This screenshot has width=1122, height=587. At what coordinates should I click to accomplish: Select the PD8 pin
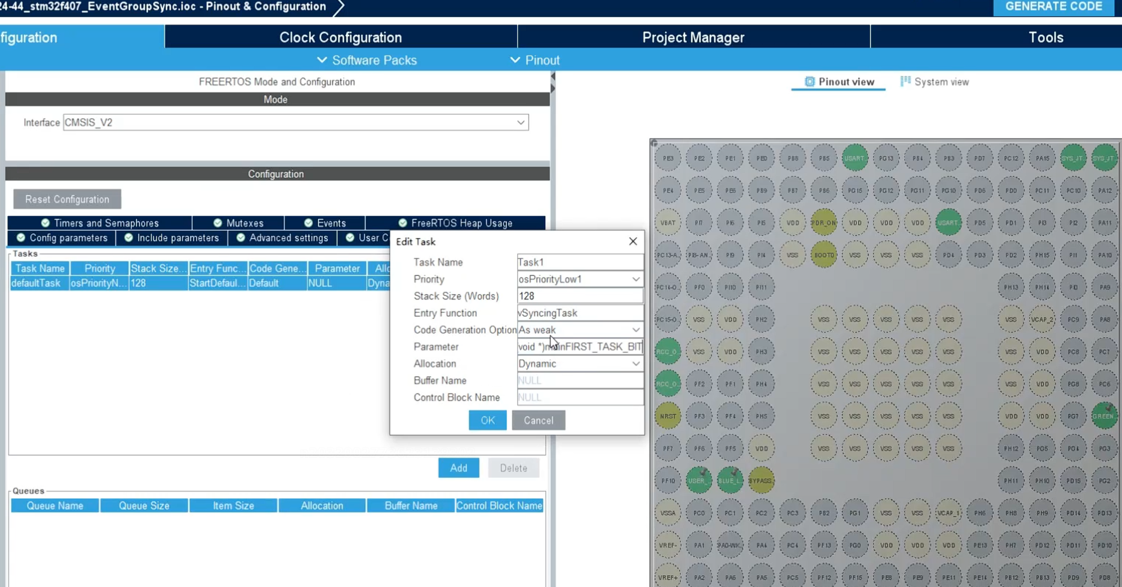tap(1104, 577)
